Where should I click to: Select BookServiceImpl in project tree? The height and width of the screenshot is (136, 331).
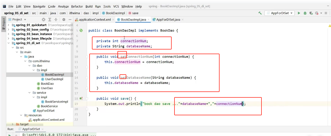click(x=57, y=102)
